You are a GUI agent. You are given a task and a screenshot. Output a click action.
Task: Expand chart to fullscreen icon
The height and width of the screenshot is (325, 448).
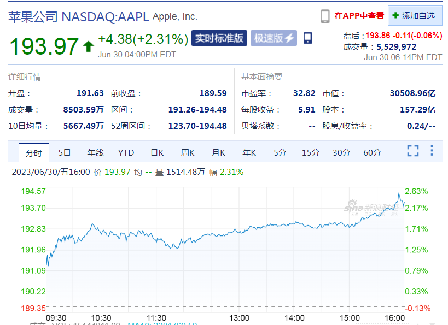point(413,151)
